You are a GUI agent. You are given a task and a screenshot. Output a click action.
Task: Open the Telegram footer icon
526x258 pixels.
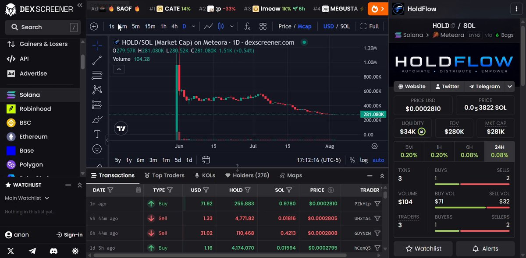coord(32,251)
